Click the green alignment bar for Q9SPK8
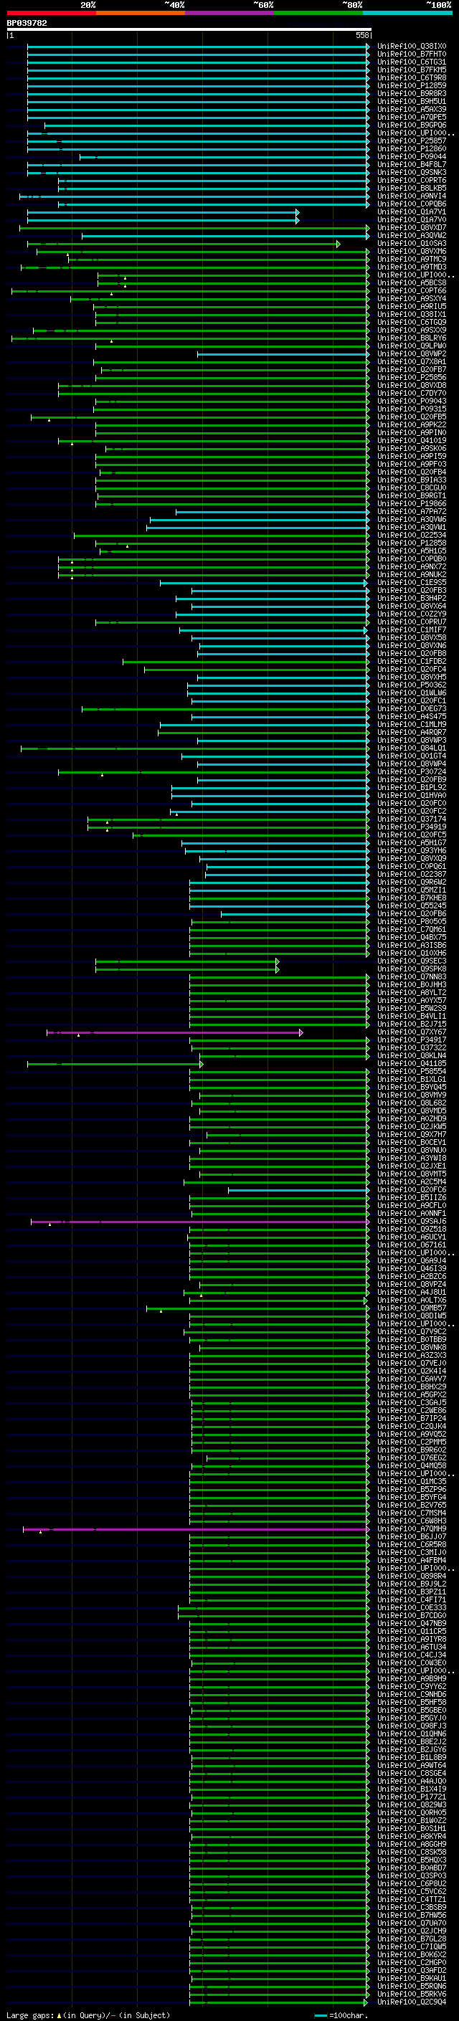 point(186,970)
